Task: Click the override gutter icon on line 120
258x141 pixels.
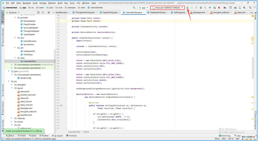Action: pyautogui.click(x=61, y=105)
